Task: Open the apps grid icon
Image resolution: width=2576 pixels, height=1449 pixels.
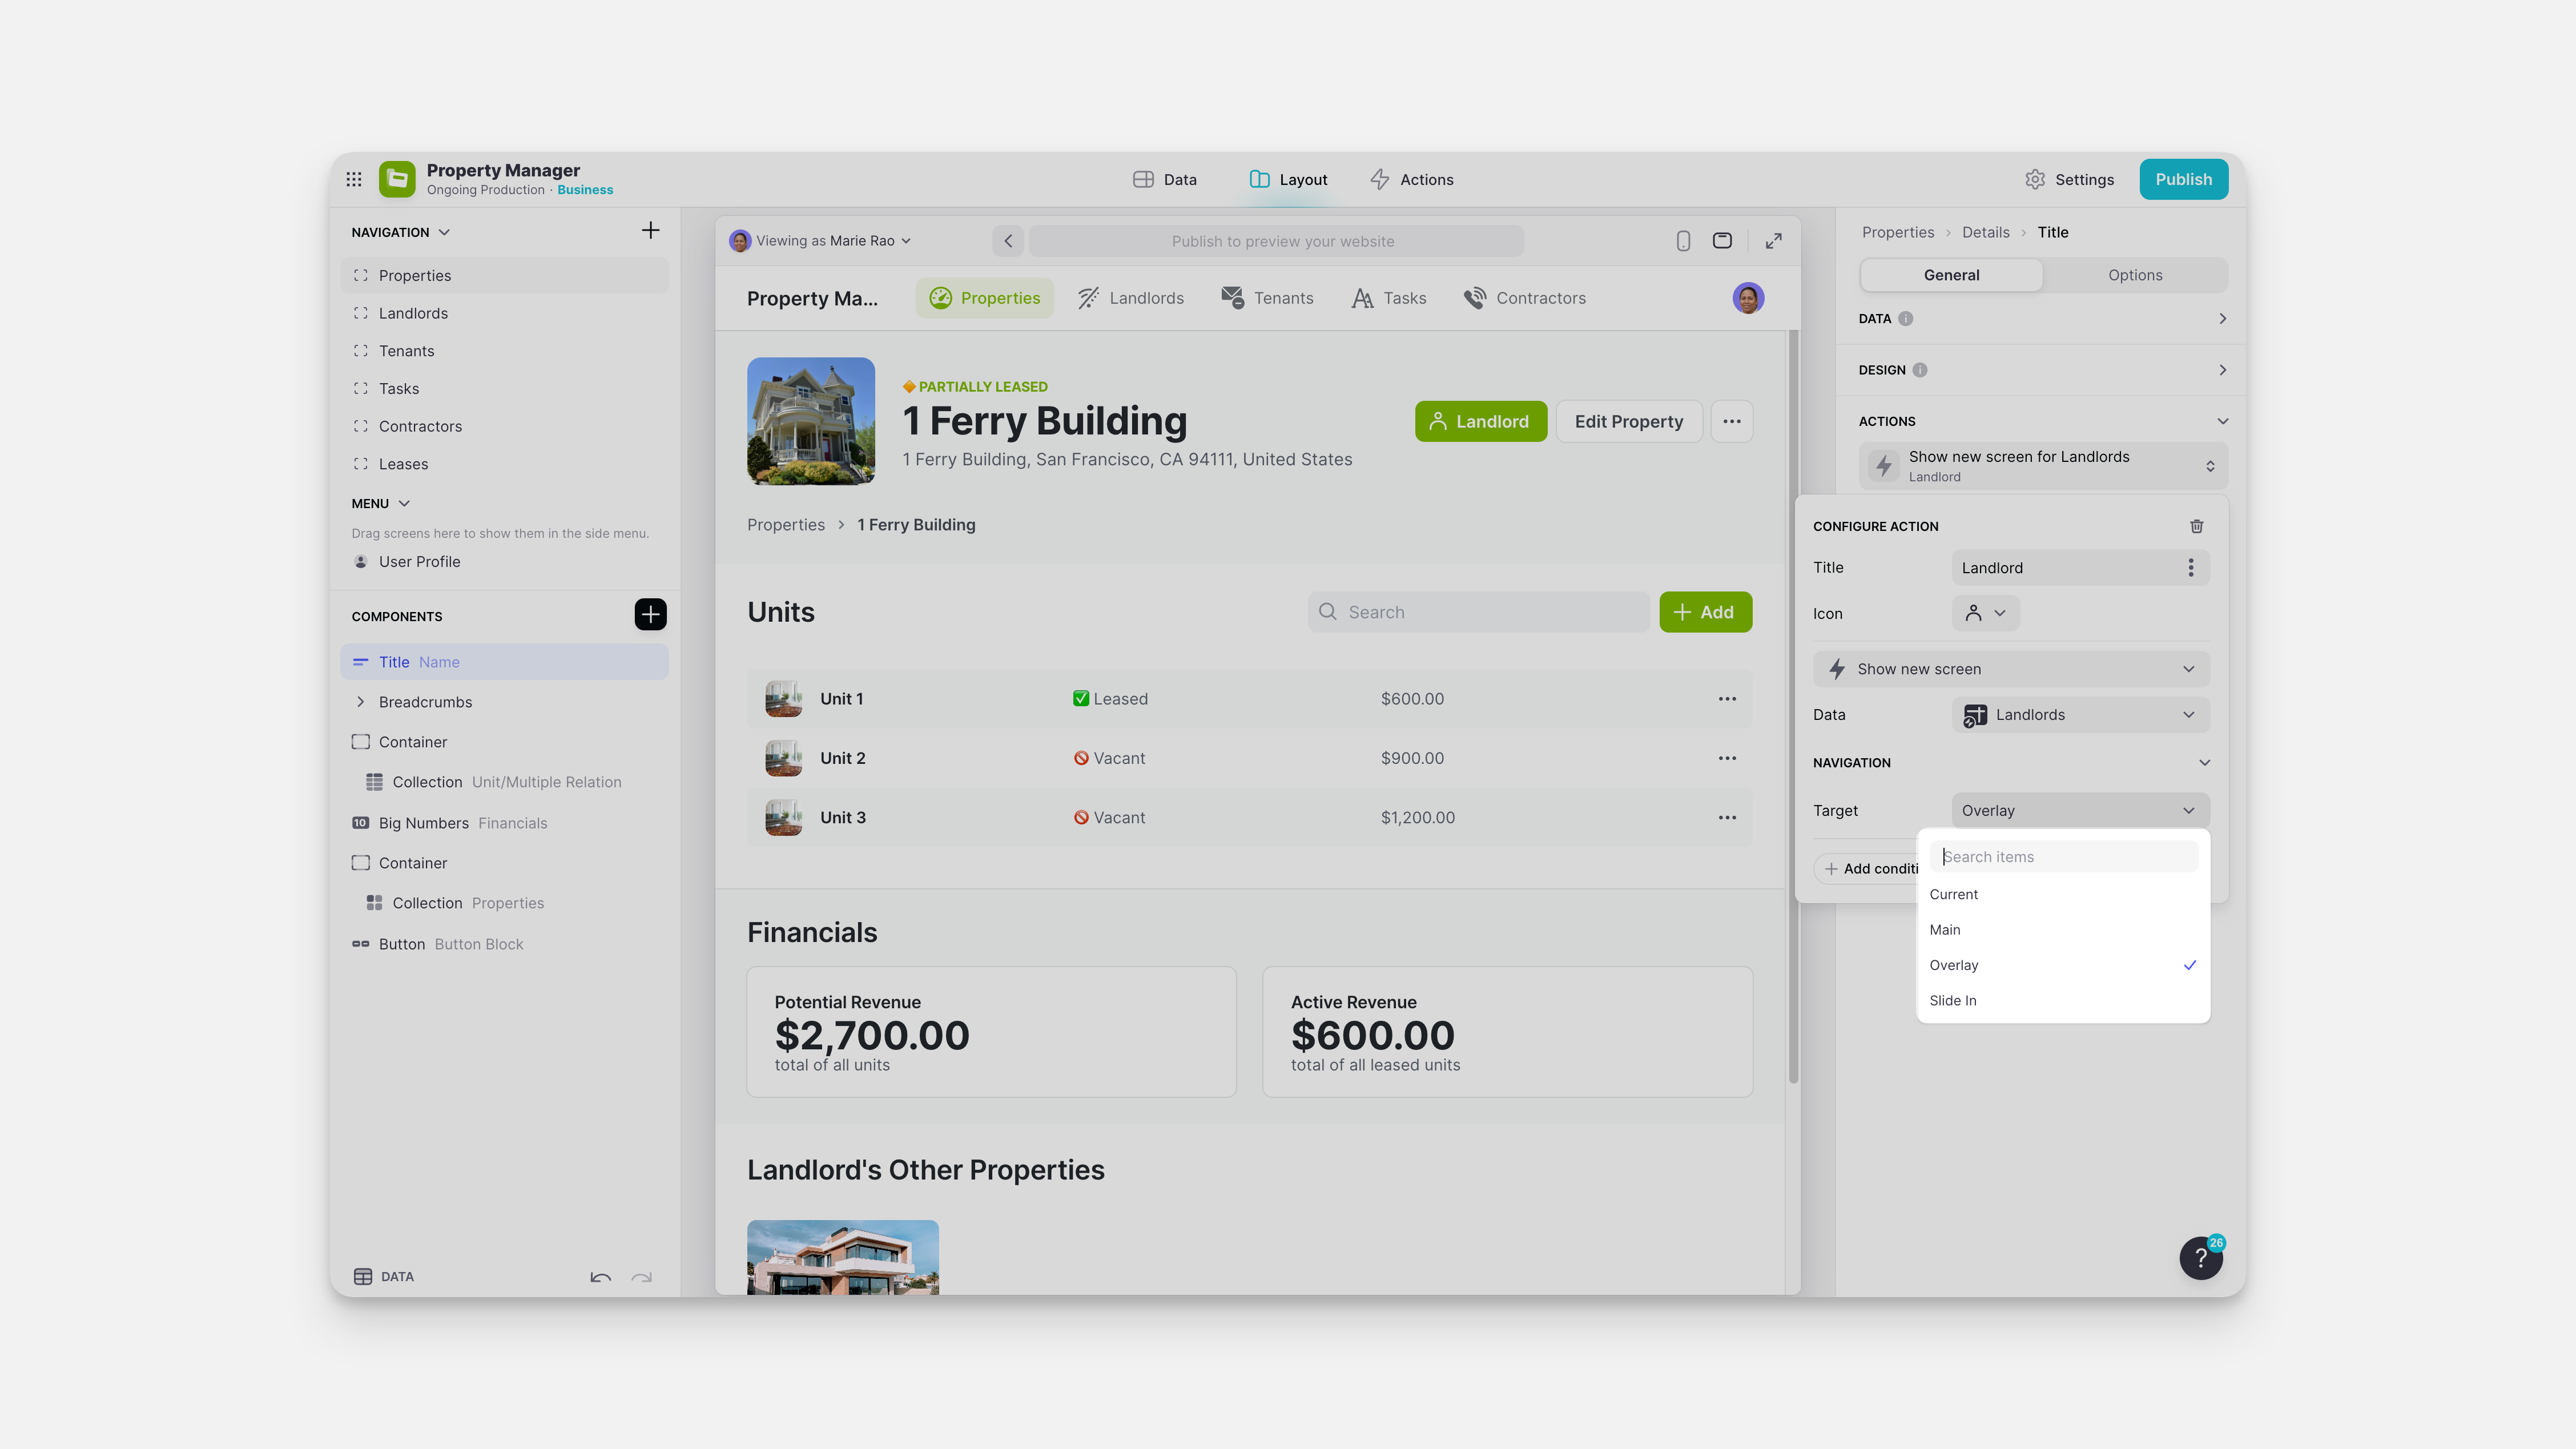Action: click(354, 179)
